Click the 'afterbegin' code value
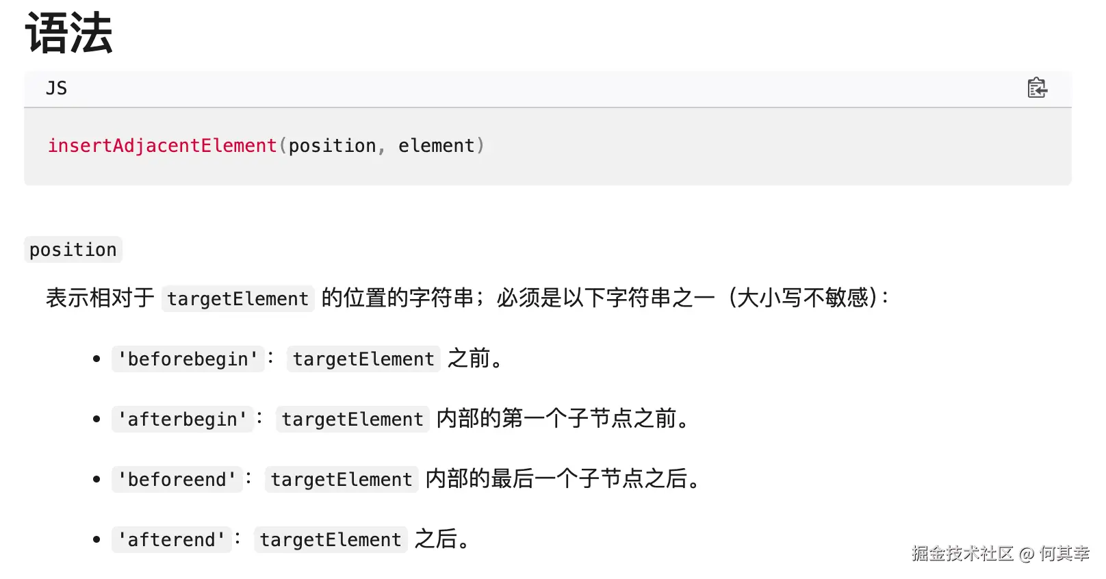The image size is (1106, 579). (x=183, y=420)
